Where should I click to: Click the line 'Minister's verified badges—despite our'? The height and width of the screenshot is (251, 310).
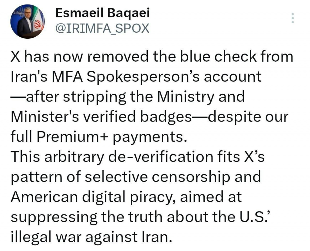(150, 117)
